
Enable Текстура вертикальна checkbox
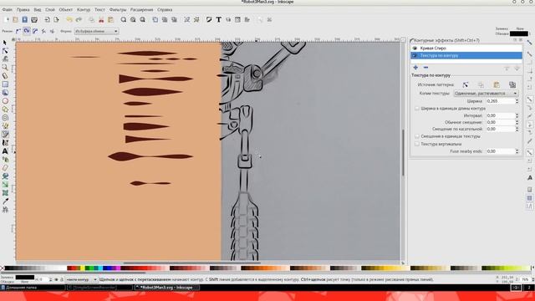pos(417,144)
